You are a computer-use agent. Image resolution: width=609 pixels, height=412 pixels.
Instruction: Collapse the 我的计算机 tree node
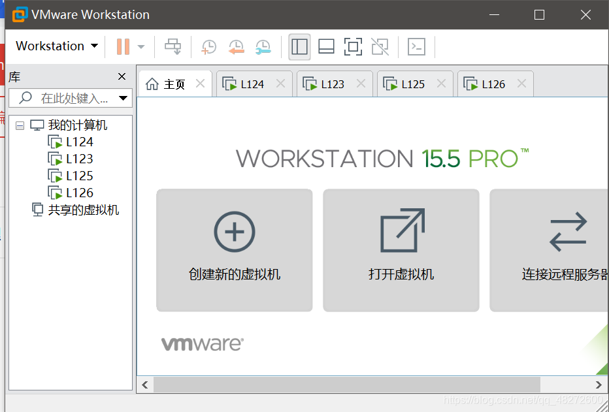(x=20, y=126)
